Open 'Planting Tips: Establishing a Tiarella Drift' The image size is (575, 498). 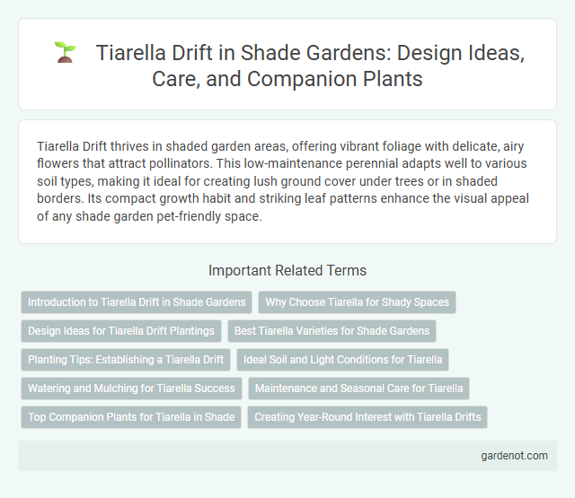(x=126, y=360)
